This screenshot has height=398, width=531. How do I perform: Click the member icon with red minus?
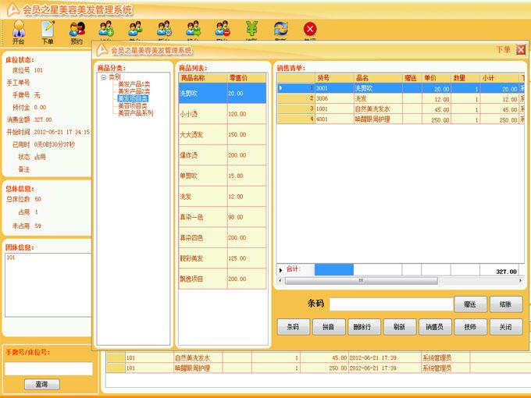[x=223, y=30]
